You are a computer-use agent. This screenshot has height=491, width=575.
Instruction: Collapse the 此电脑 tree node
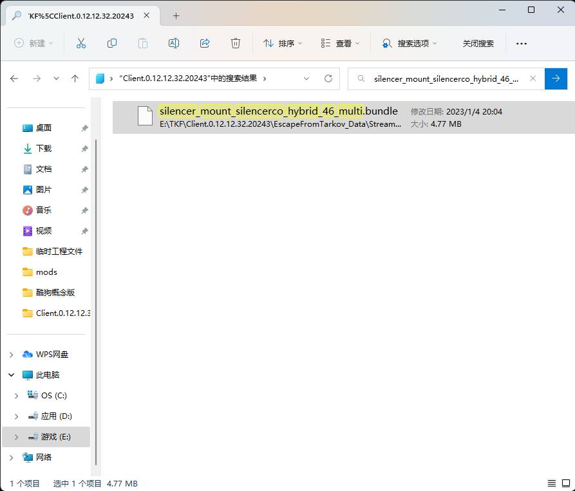tap(12, 375)
